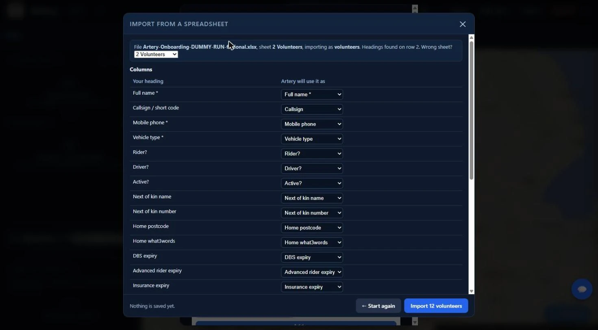Click the background page scrollbar up arrow
598x330 pixels.
415,8
